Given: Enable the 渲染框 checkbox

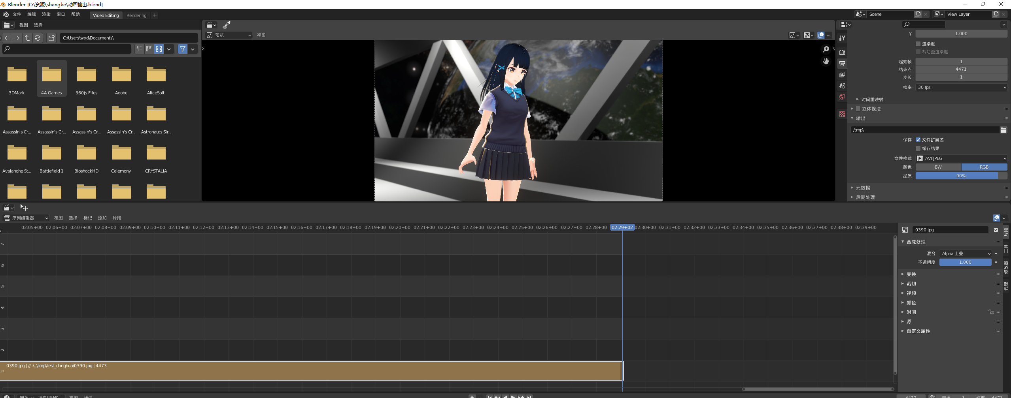Looking at the screenshot, I should point(918,44).
